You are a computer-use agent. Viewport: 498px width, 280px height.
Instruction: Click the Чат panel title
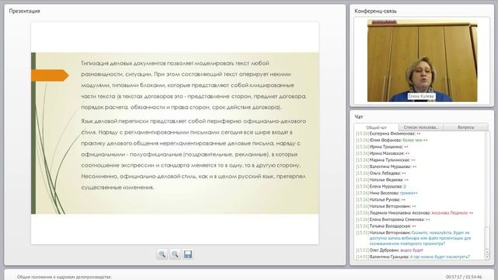pyautogui.click(x=359, y=117)
